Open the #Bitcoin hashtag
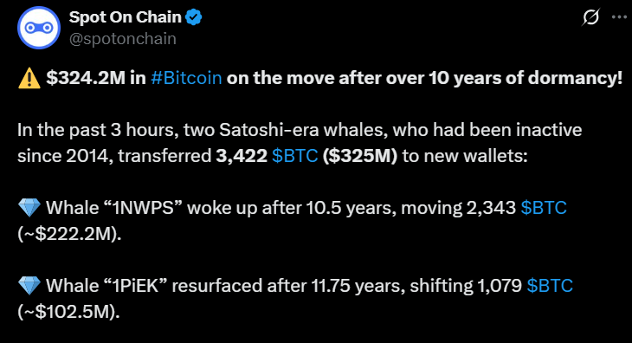The height and width of the screenshot is (343, 632). point(186,78)
